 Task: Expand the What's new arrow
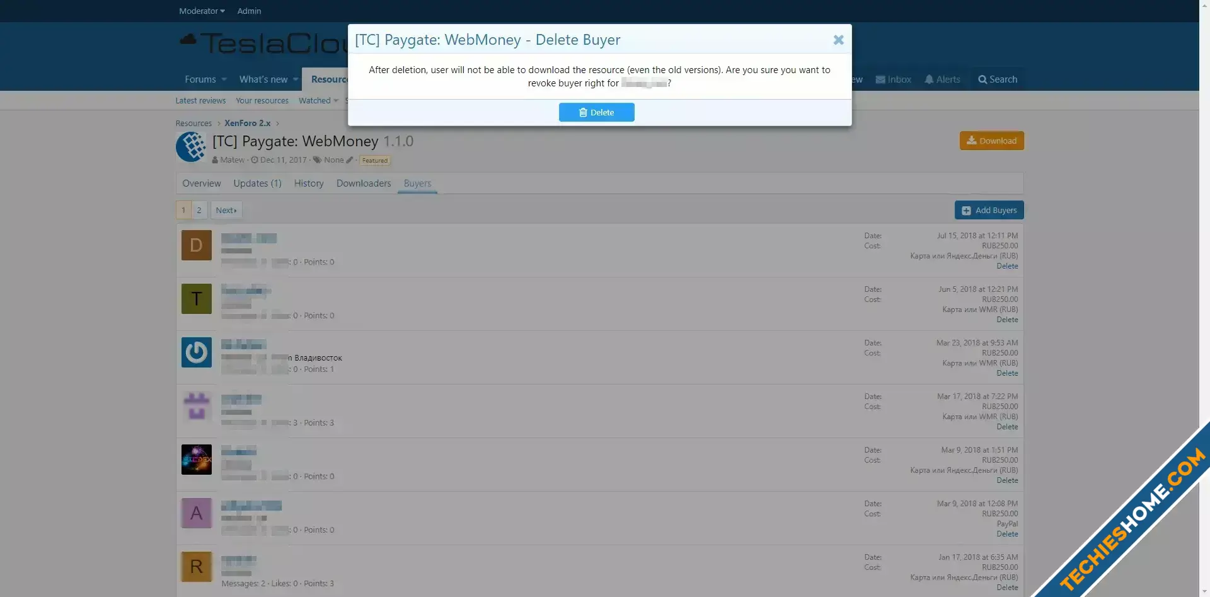click(295, 79)
